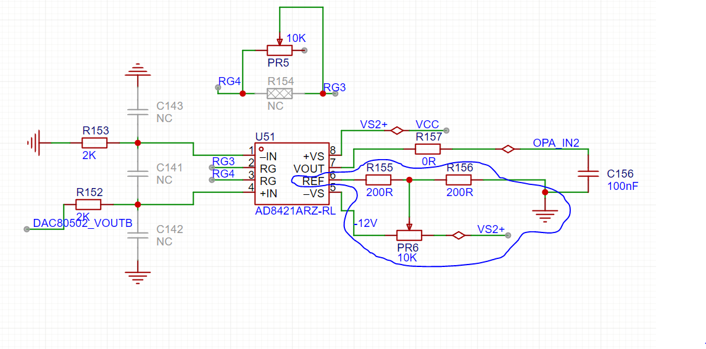This screenshot has height=349, width=706.
Task: Select capacitor C142 symbol
Action: pyautogui.click(x=138, y=235)
